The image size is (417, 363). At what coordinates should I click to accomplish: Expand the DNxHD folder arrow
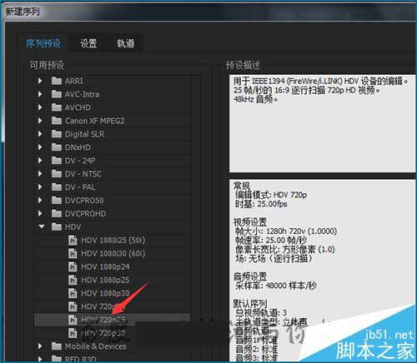coord(40,147)
